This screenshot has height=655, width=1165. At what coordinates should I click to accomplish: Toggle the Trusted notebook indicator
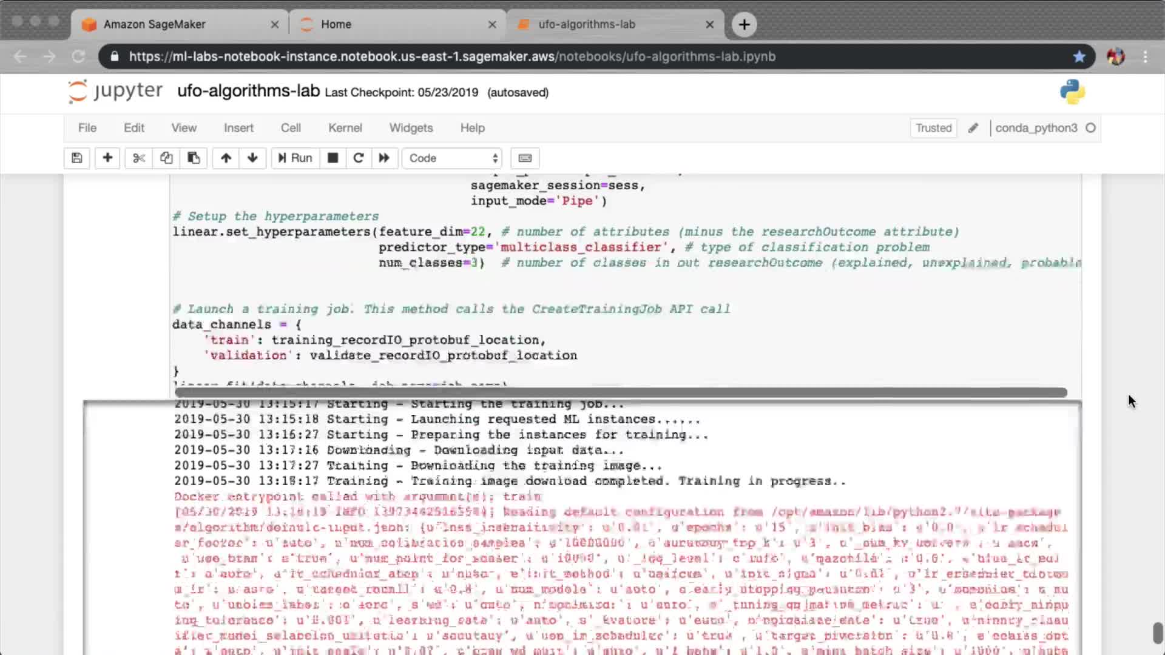click(x=933, y=128)
